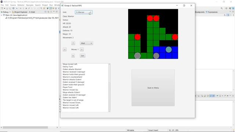Click the gray unit on the blue tile
This screenshot has height=132, width=235.
click(156, 56)
